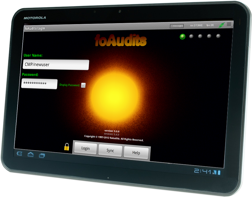The height and width of the screenshot is (198, 252).
Task: Click the yellow padlock icon
Action: point(67,147)
